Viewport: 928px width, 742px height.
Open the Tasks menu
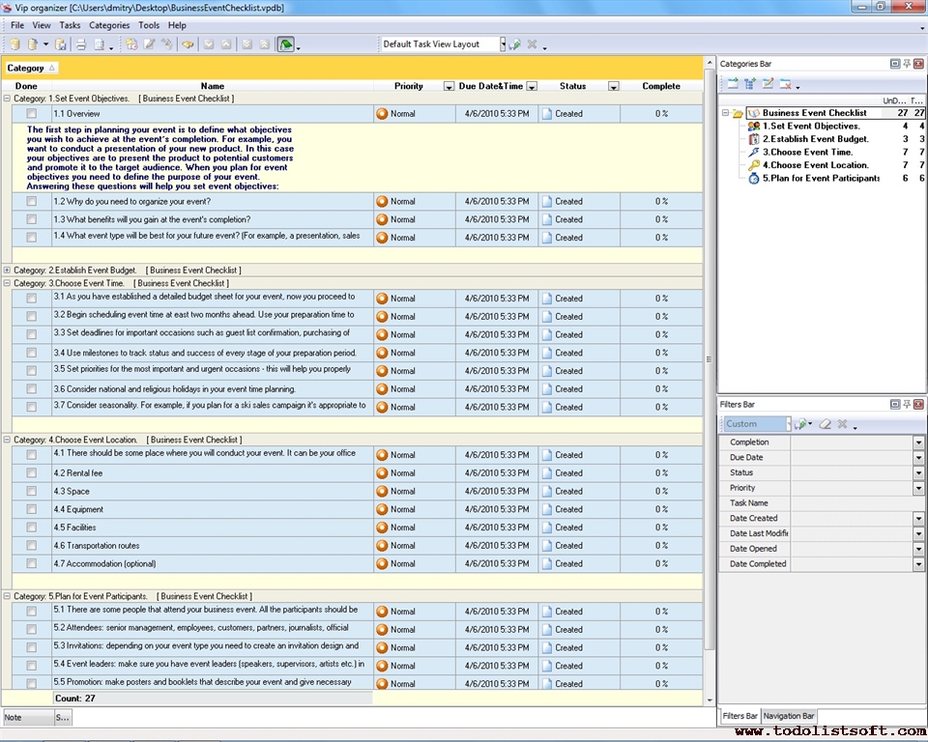(x=70, y=25)
